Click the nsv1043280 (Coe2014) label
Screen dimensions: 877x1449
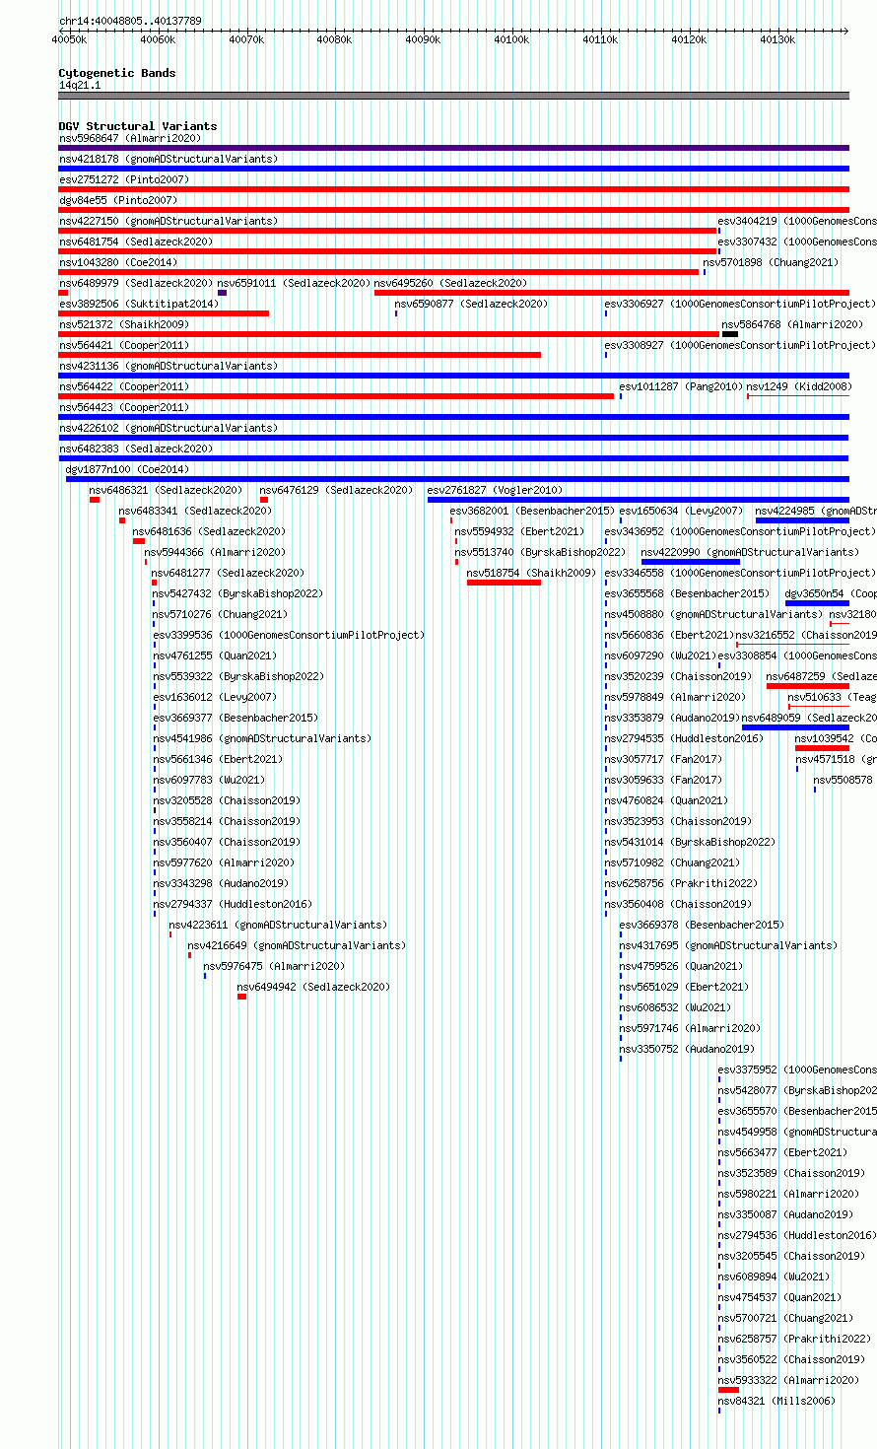click(x=118, y=262)
